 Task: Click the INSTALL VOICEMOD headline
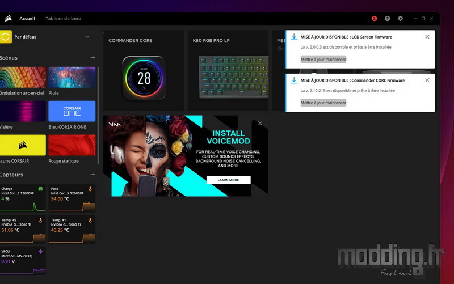pyautogui.click(x=228, y=137)
